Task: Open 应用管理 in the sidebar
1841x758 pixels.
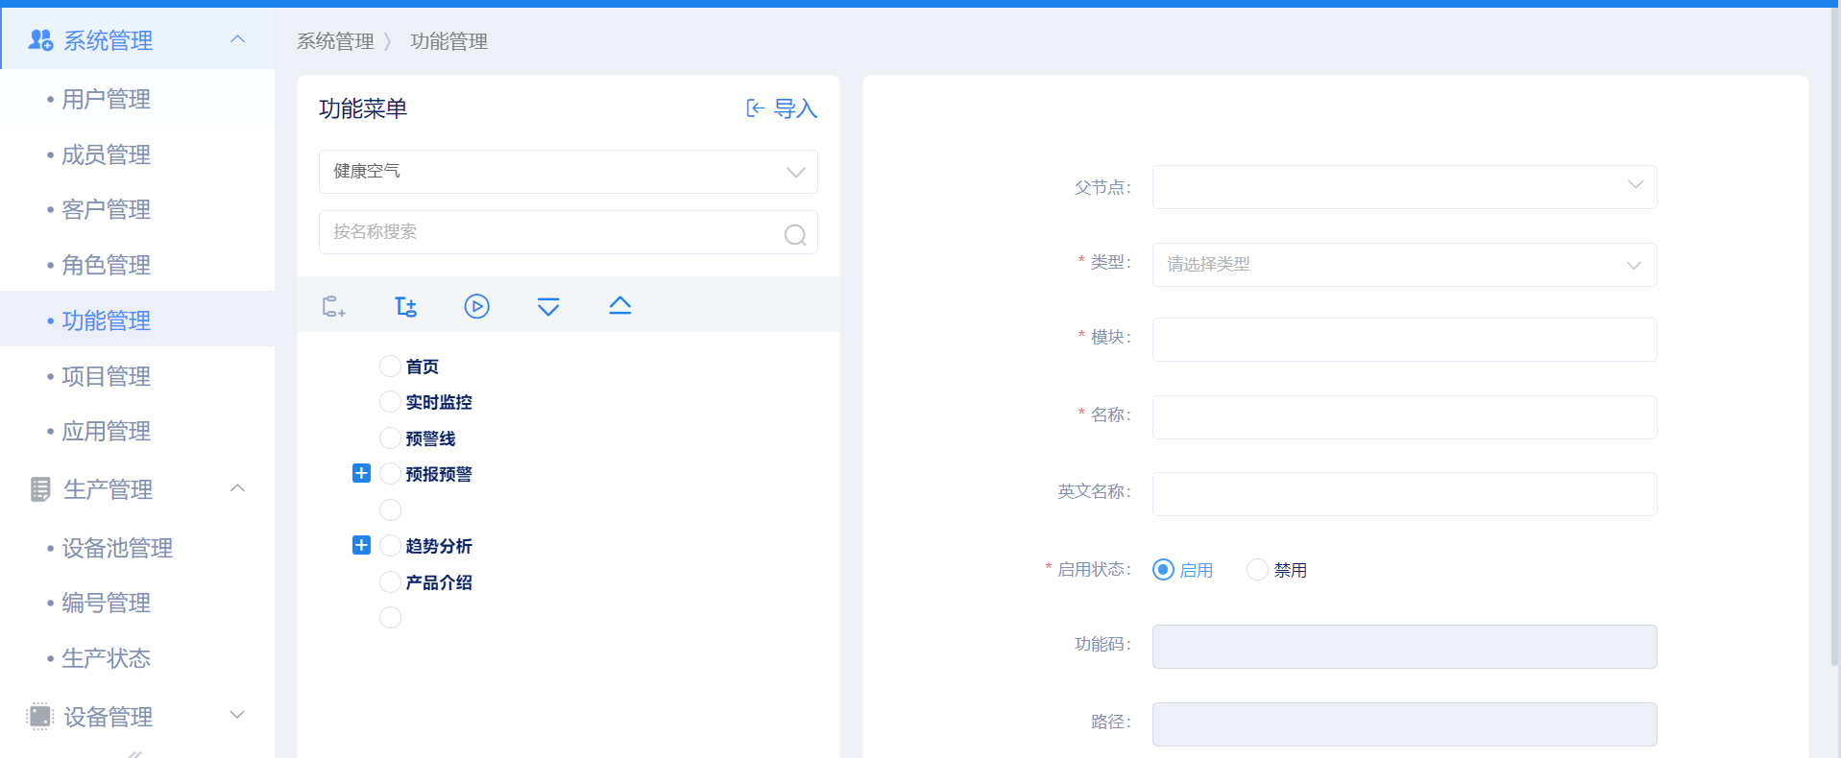Action: pyautogui.click(x=137, y=431)
